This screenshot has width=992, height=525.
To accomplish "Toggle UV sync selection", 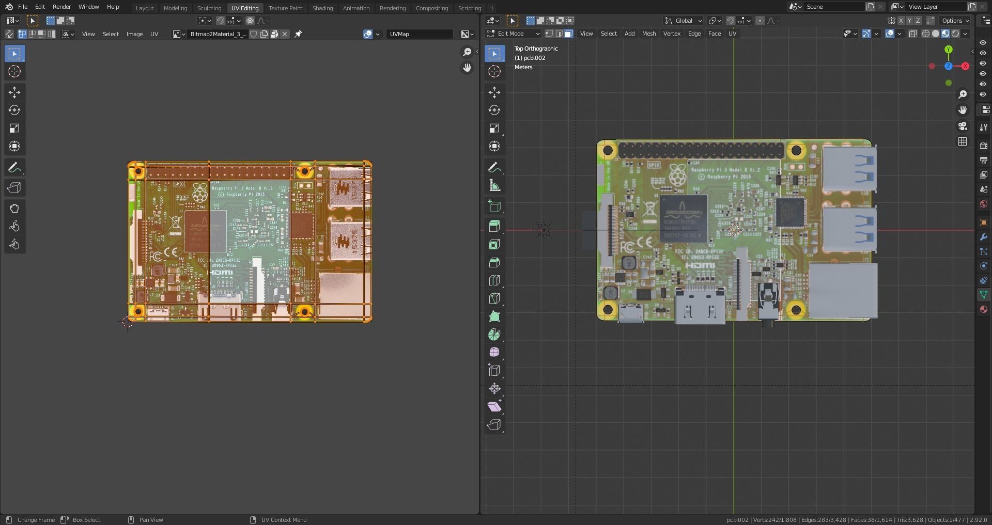I will pyautogui.click(x=9, y=34).
